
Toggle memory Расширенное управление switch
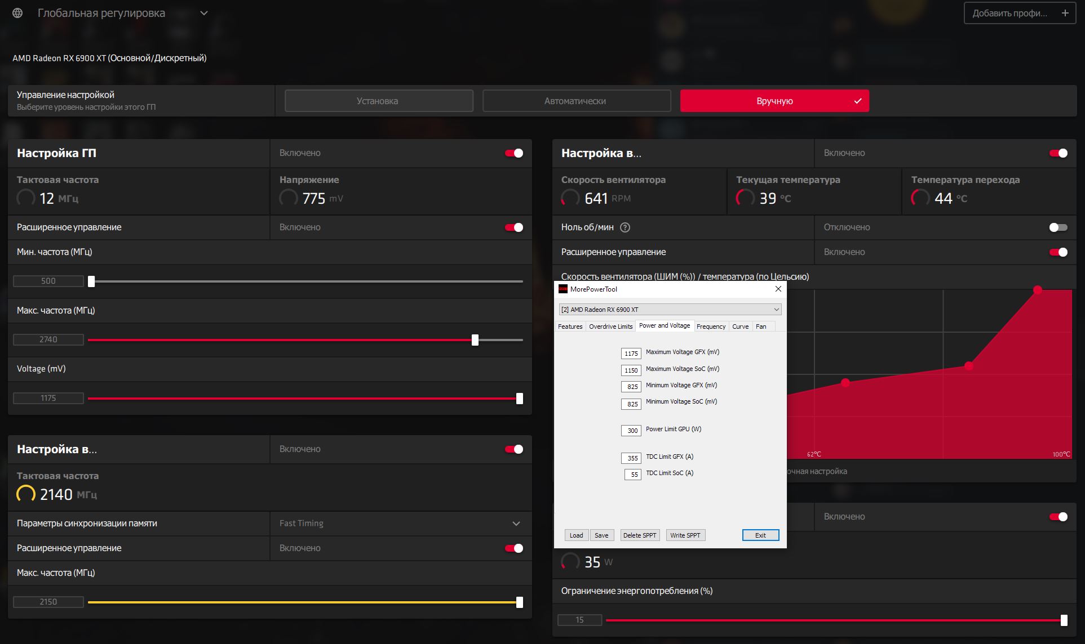point(513,548)
